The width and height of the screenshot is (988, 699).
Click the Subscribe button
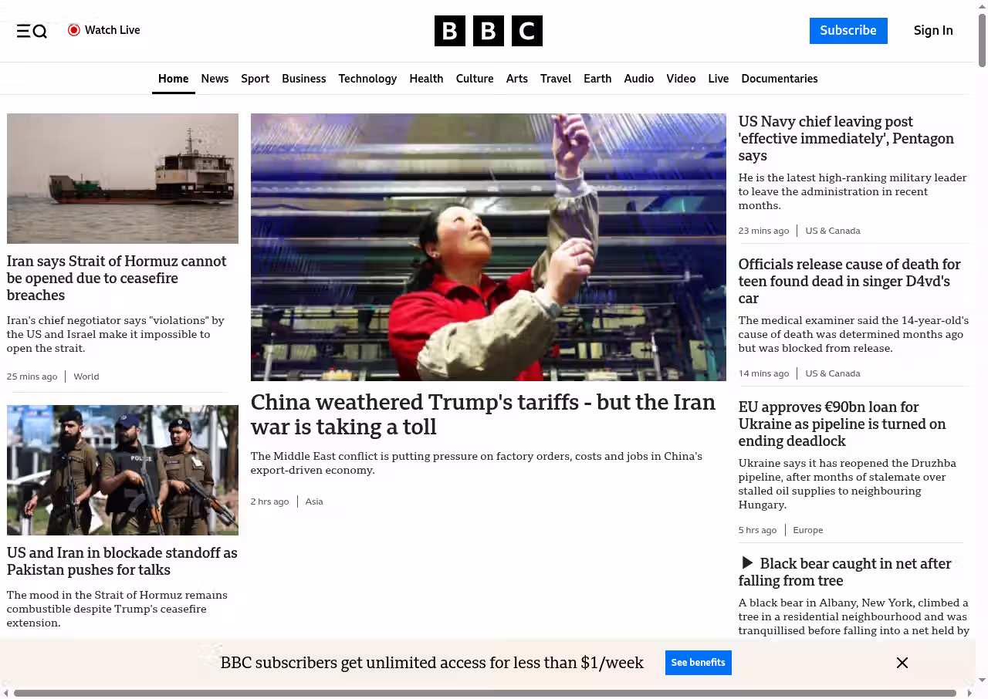tap(848, 31)
